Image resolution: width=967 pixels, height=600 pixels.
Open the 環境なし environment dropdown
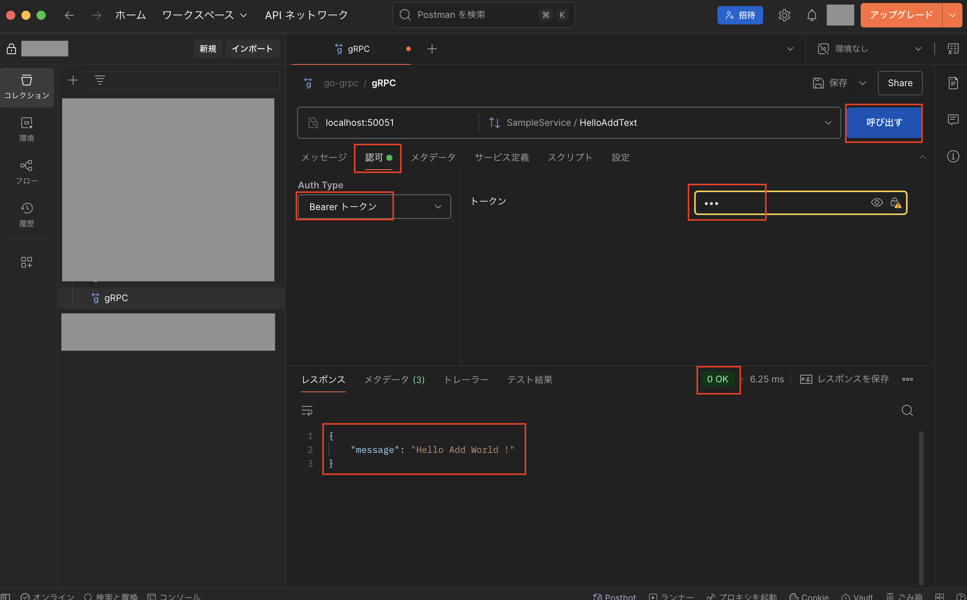[x=869, y=48]
